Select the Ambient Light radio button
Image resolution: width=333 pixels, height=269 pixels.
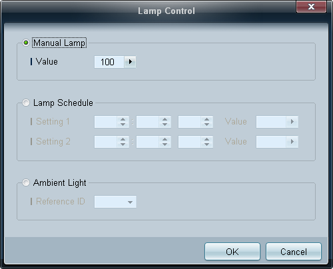26,182
